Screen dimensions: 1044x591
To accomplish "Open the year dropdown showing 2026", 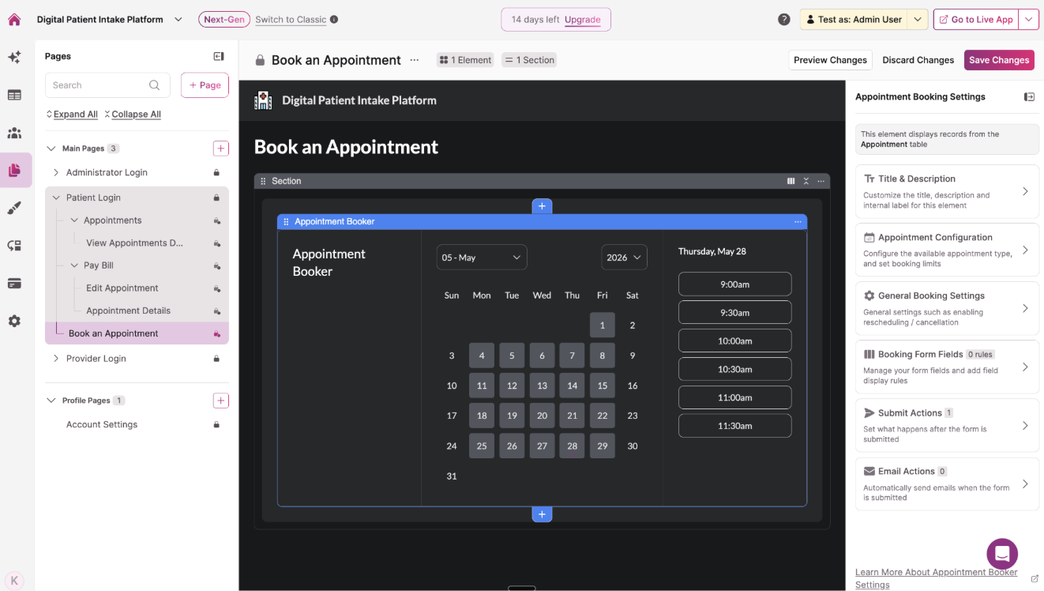I will tap(624, 258).
